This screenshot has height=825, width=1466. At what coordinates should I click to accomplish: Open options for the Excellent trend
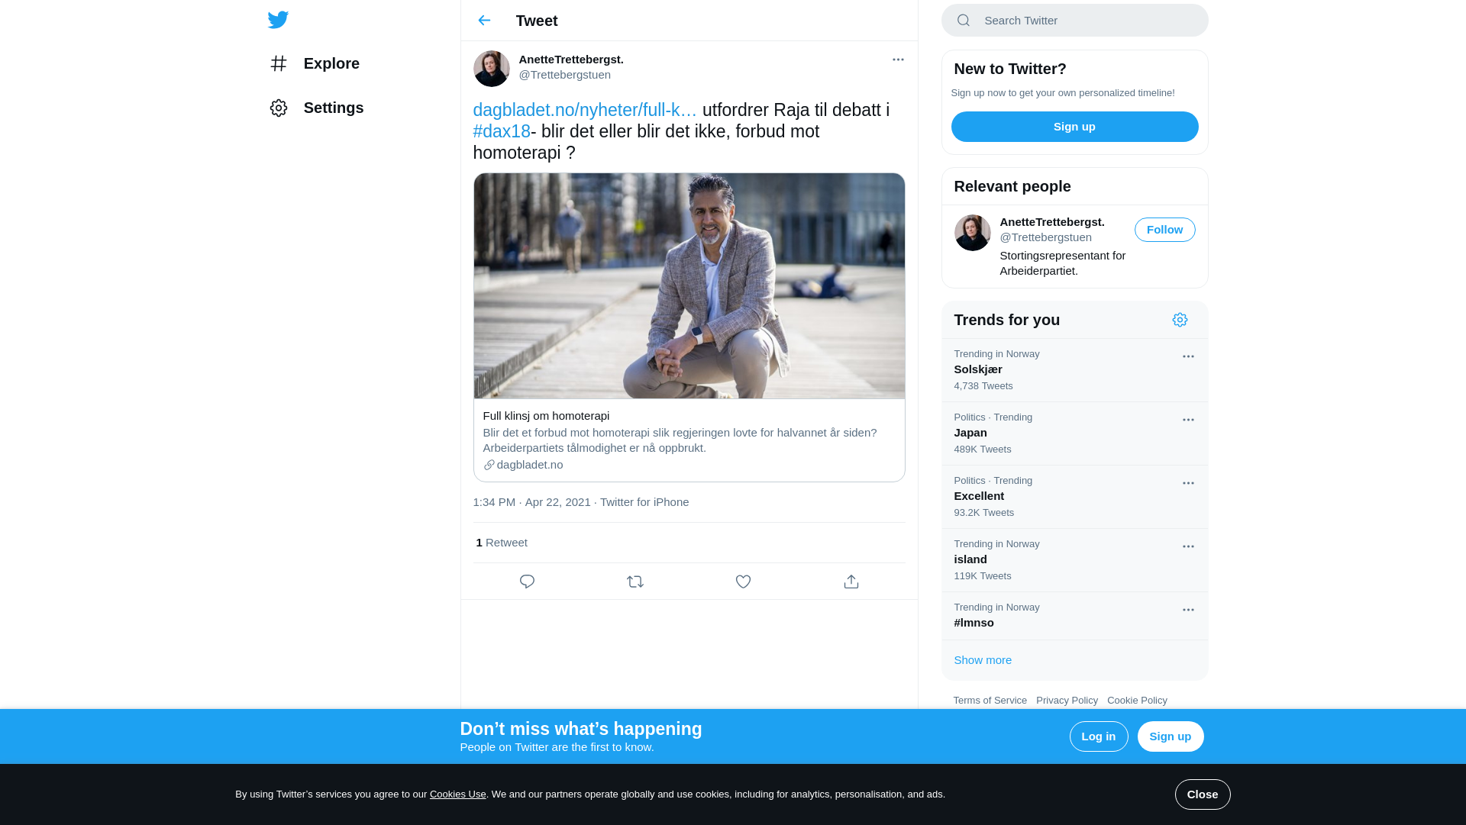coord(1188,483)
